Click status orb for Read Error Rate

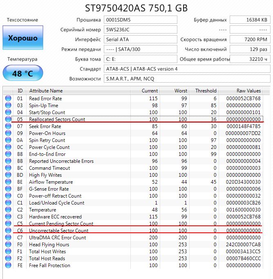(x=8, y=99)
